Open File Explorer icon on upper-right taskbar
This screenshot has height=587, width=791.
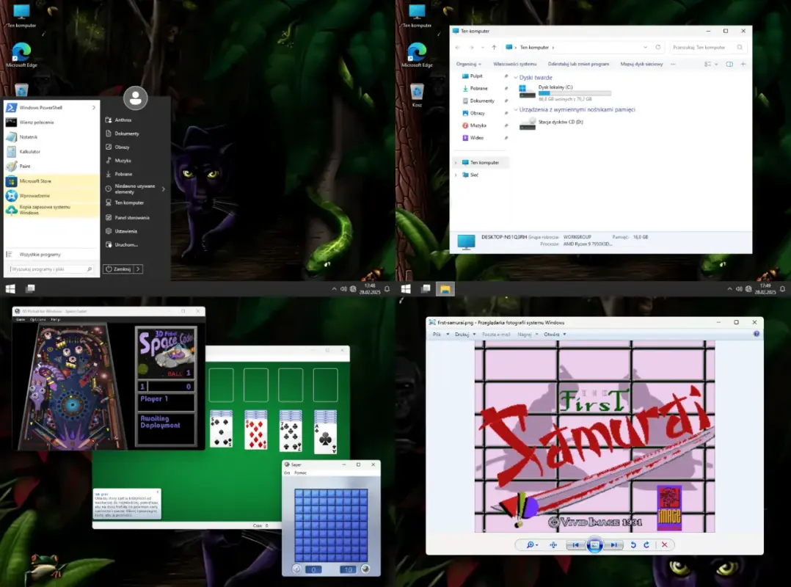445,289
